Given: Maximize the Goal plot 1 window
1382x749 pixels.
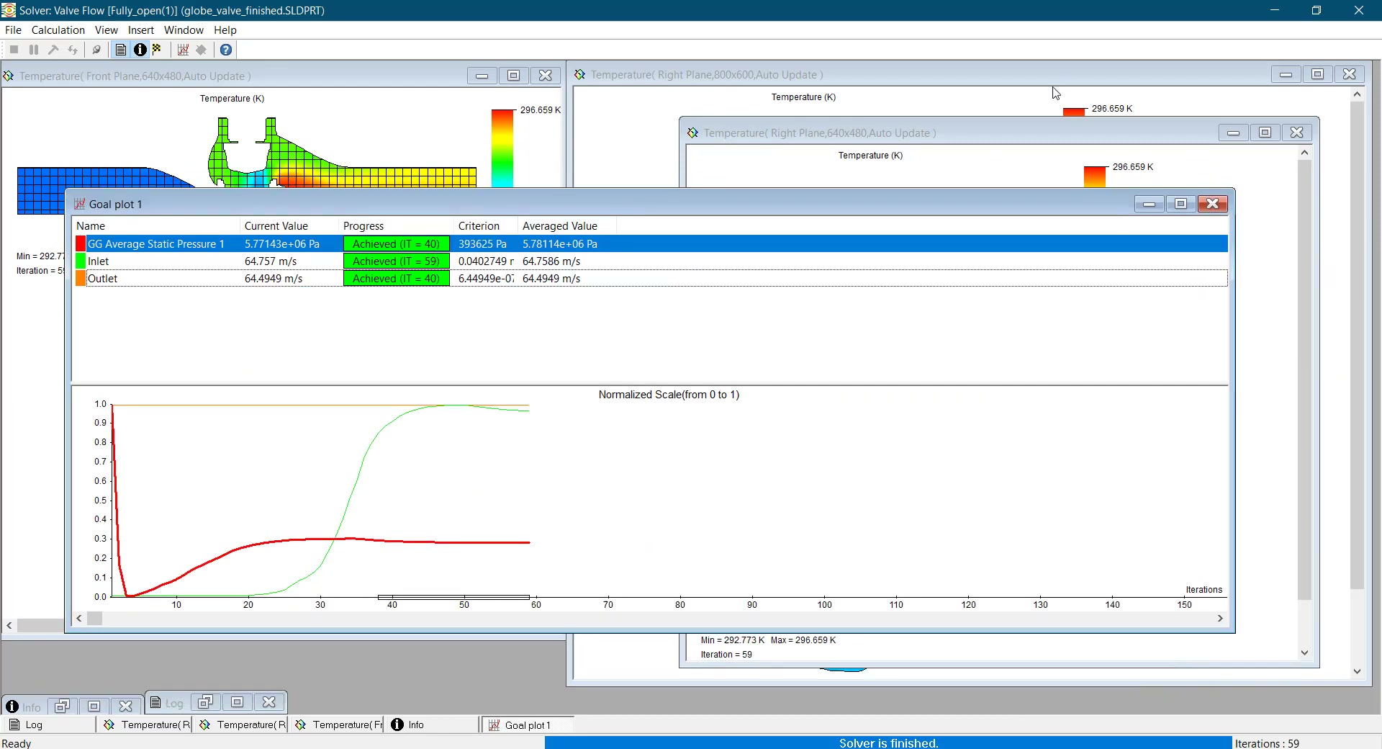Looking at the screenshot, I should (x=1180, y=204).
